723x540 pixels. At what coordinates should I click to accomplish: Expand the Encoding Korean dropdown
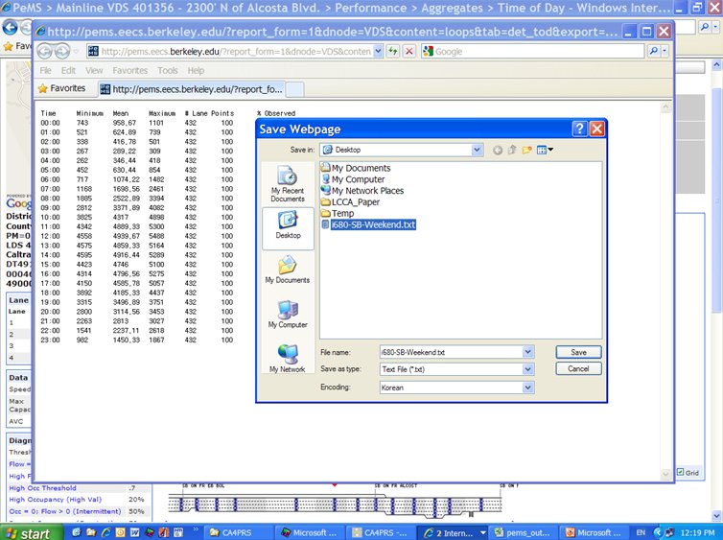[527, 387]
